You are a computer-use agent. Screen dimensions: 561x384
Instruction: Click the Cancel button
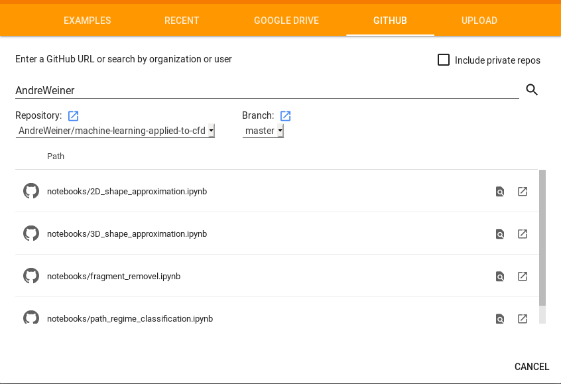532,367
